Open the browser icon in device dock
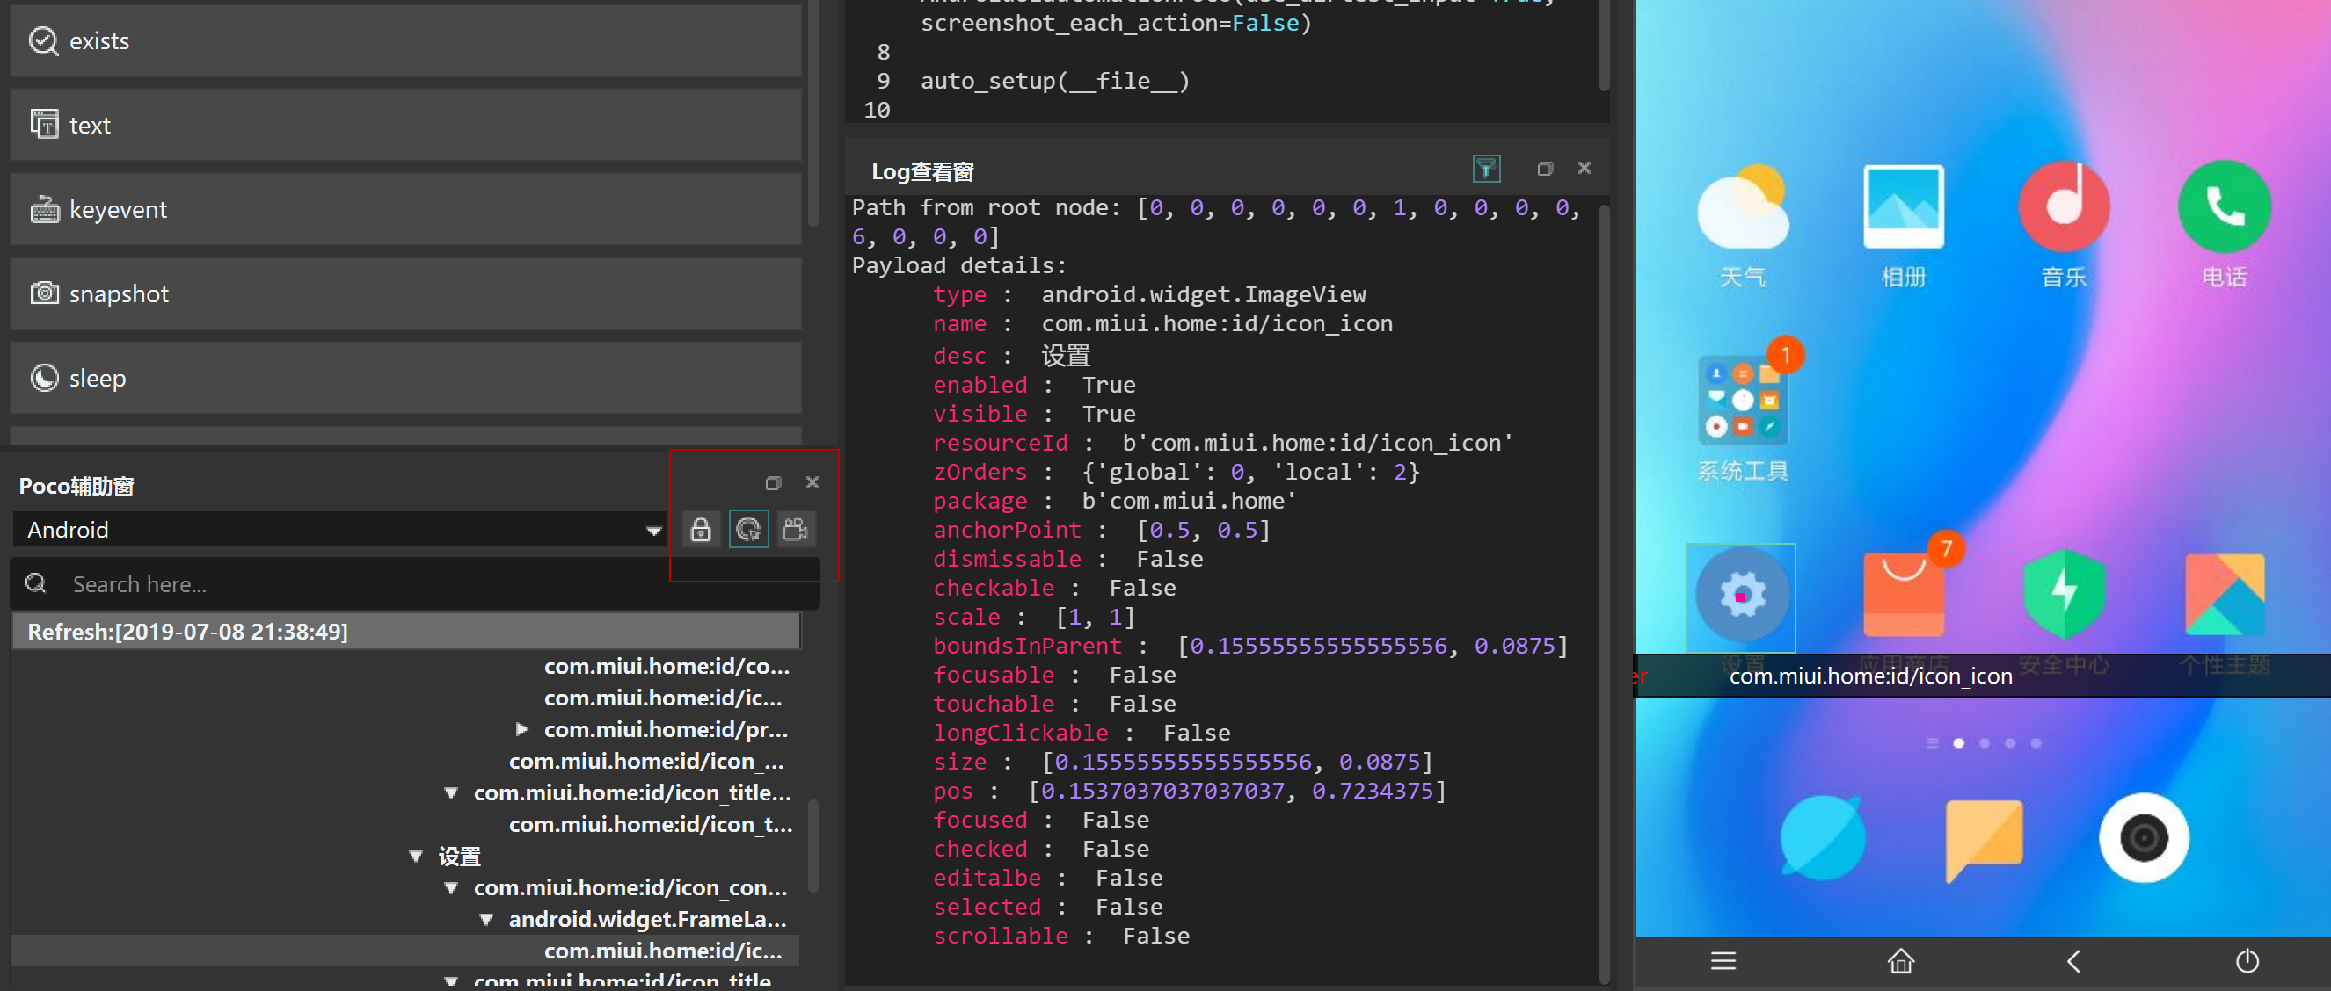 (1823, 838)
